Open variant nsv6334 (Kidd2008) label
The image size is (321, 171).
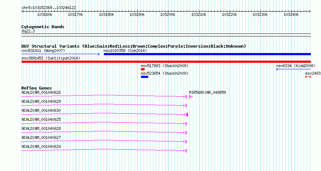coord(296,66)
